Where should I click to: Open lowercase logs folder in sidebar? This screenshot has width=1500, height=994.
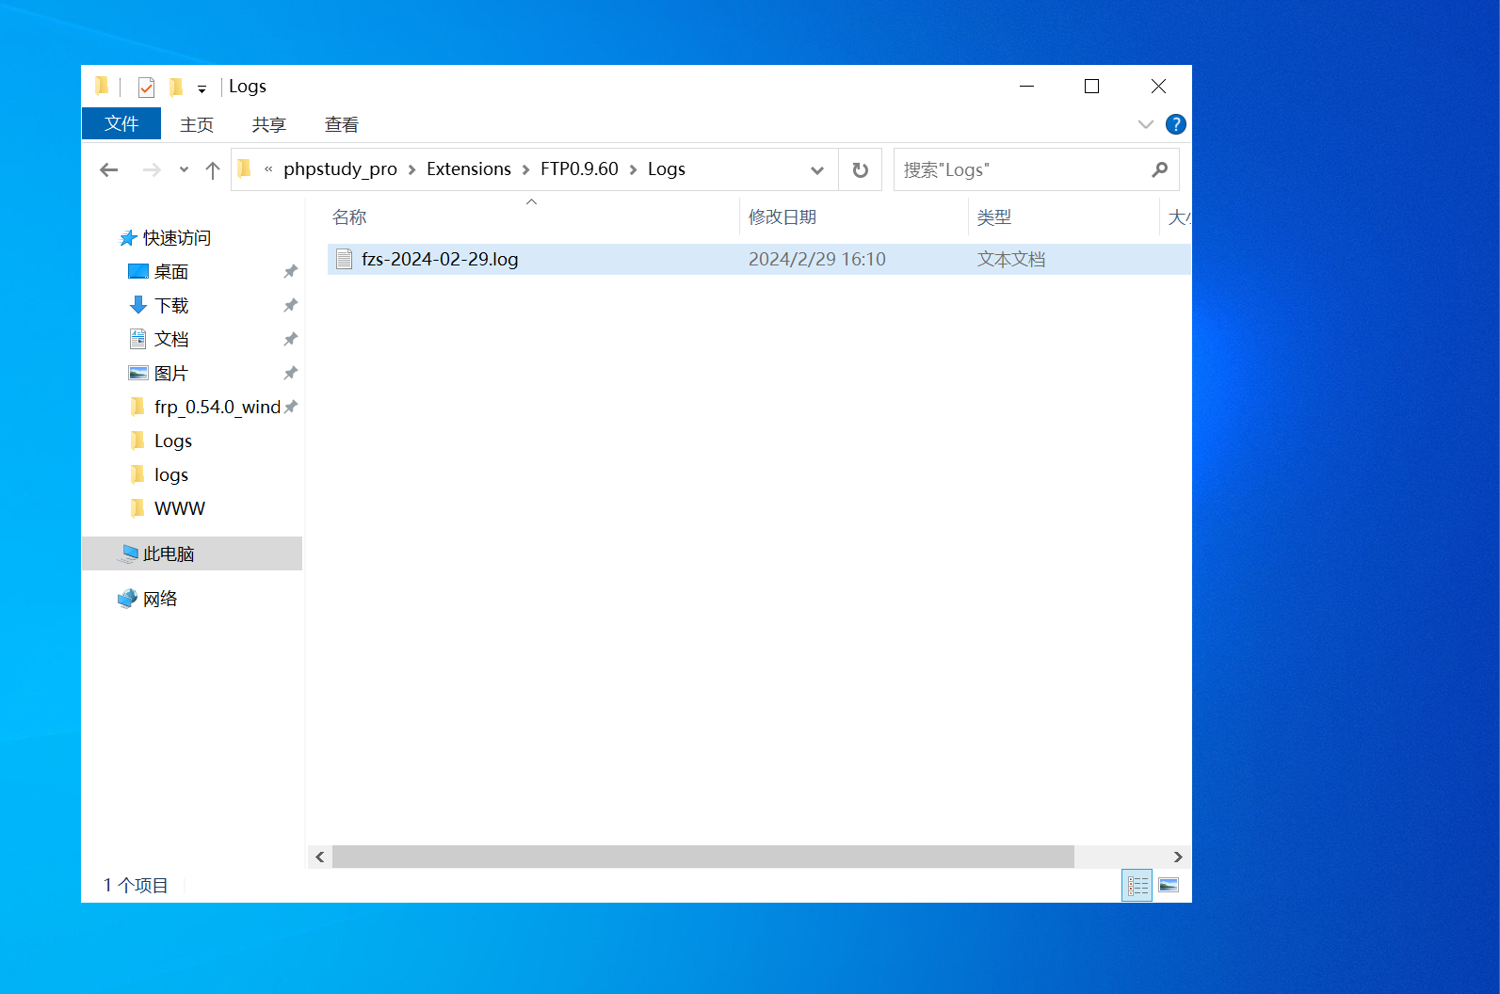(x=171, y=475)
